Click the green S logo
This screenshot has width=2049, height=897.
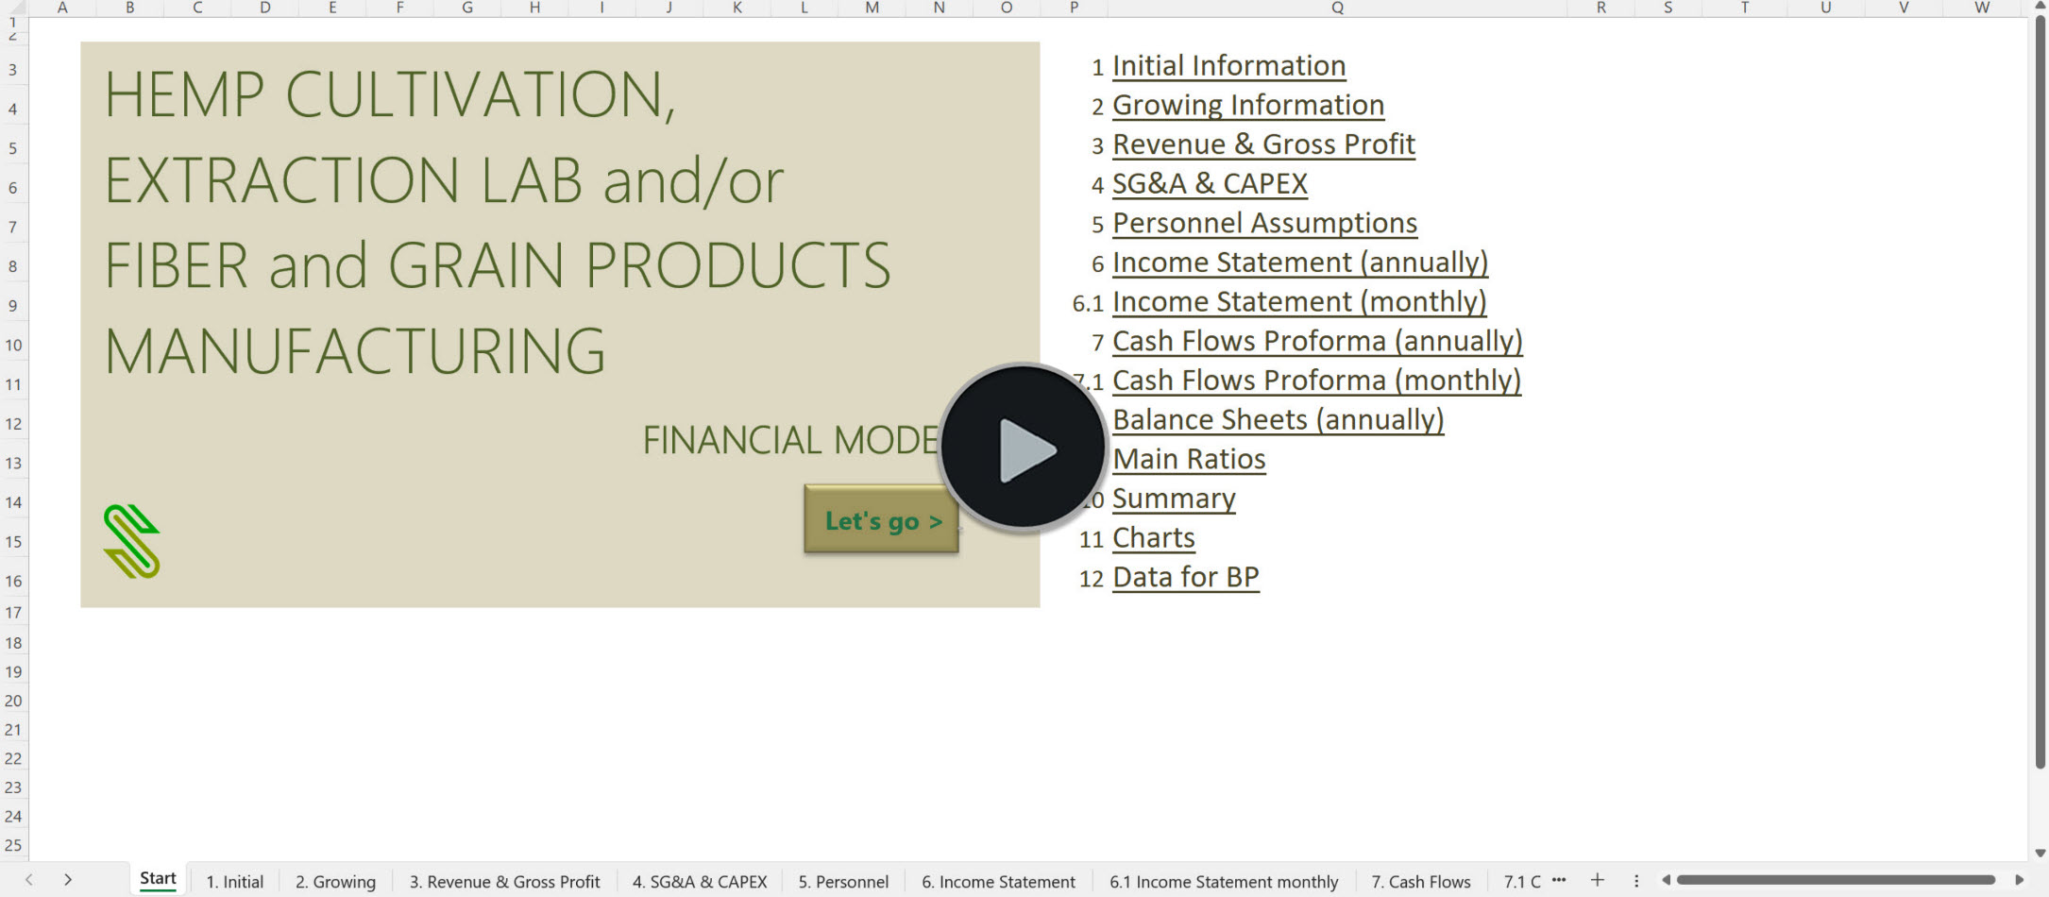coord(131,541)
